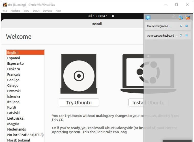Open the Help menu

(58, 11)
